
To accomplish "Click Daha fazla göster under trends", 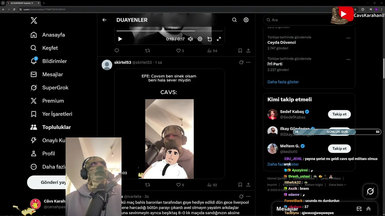I will 283,82.
